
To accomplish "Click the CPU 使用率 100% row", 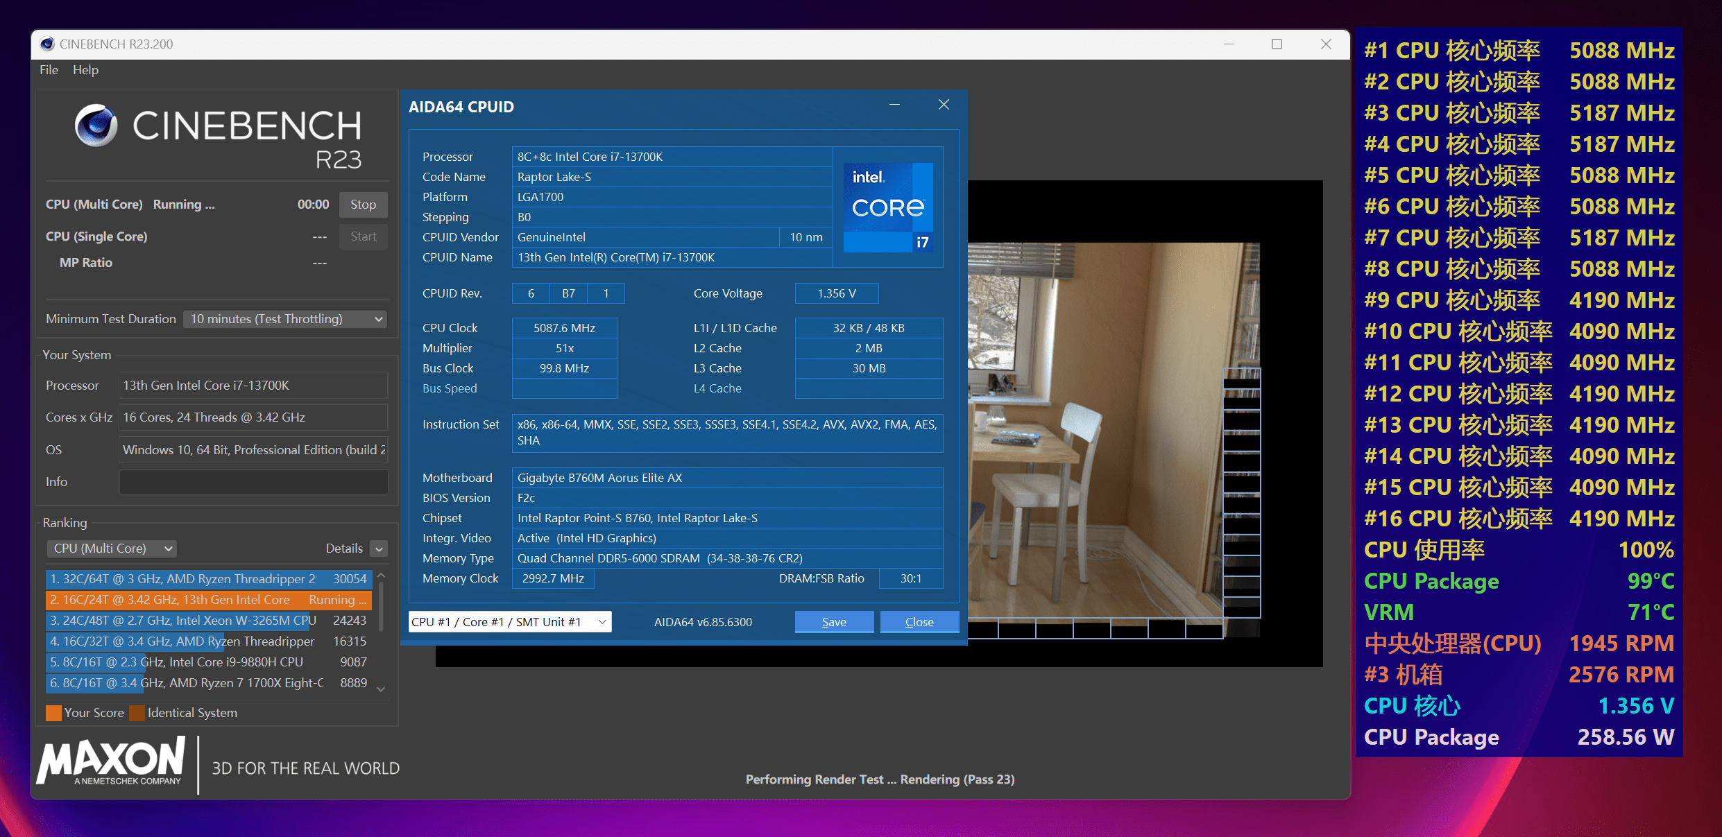I will click(1519, 550).
